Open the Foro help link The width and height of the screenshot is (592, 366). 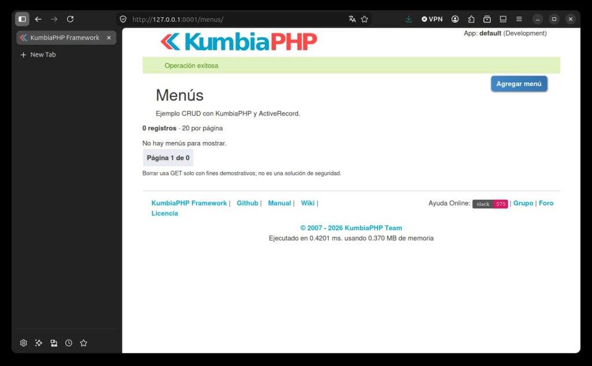(546, 203)
